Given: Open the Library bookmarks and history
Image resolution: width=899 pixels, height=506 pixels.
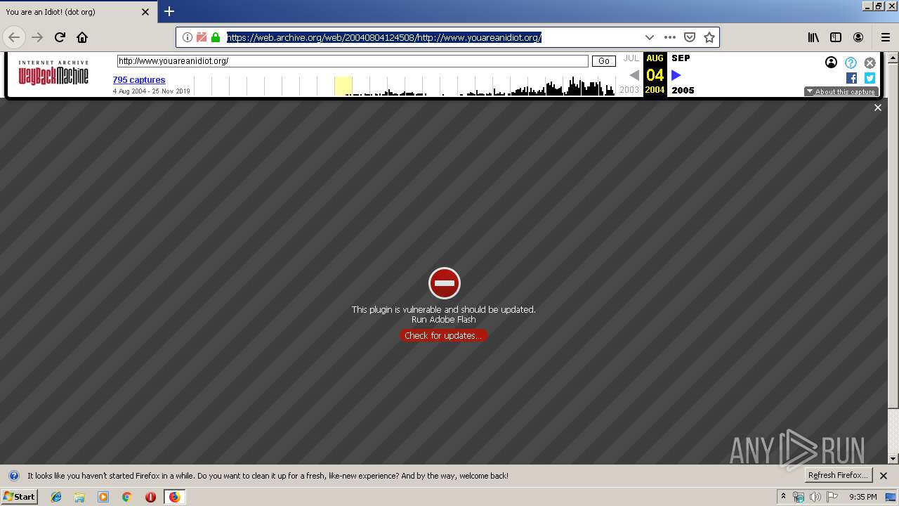Looking at the screenshot, I should coord(813,37).
